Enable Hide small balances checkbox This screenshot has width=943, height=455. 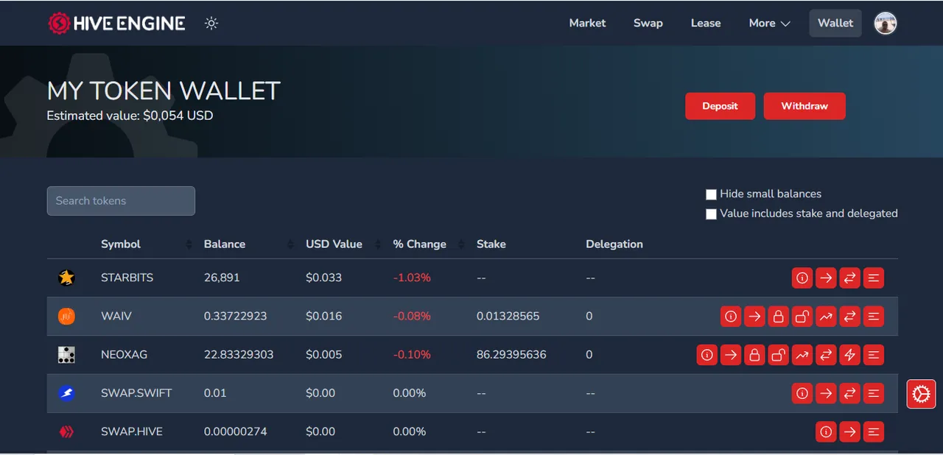[711, 194]
